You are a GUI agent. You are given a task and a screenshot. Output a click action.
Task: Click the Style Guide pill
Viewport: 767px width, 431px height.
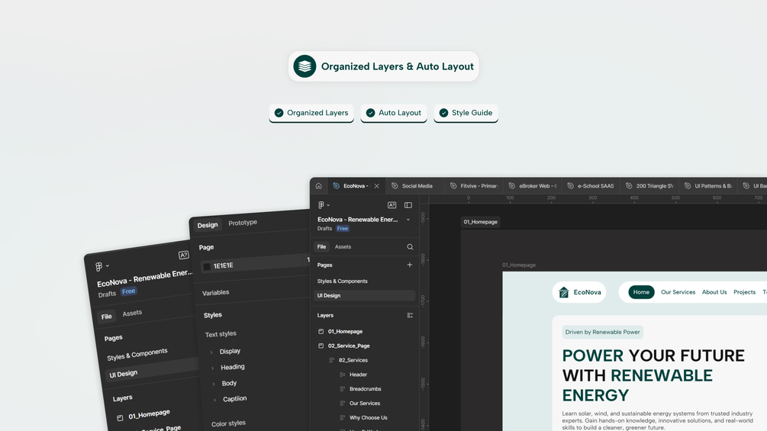click(x=466, y=113)
